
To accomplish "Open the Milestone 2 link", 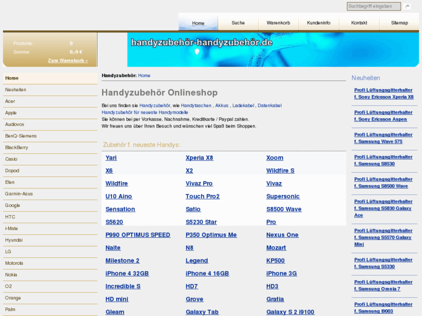I will click(122, 261).
